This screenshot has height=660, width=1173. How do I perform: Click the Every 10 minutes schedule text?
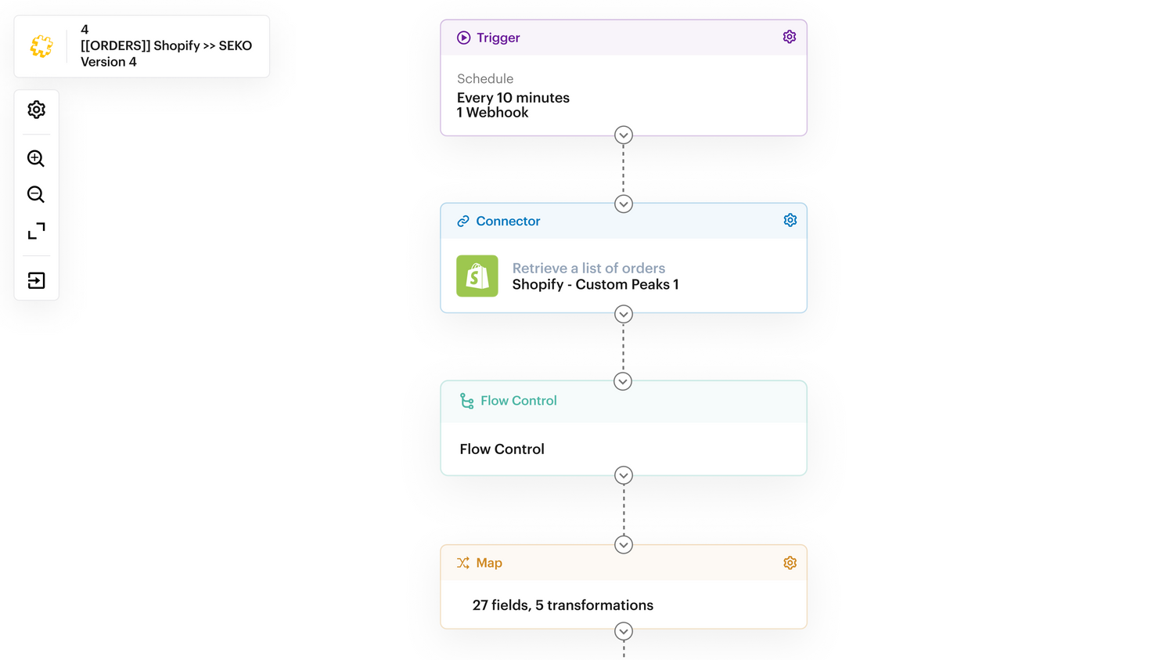513,97
